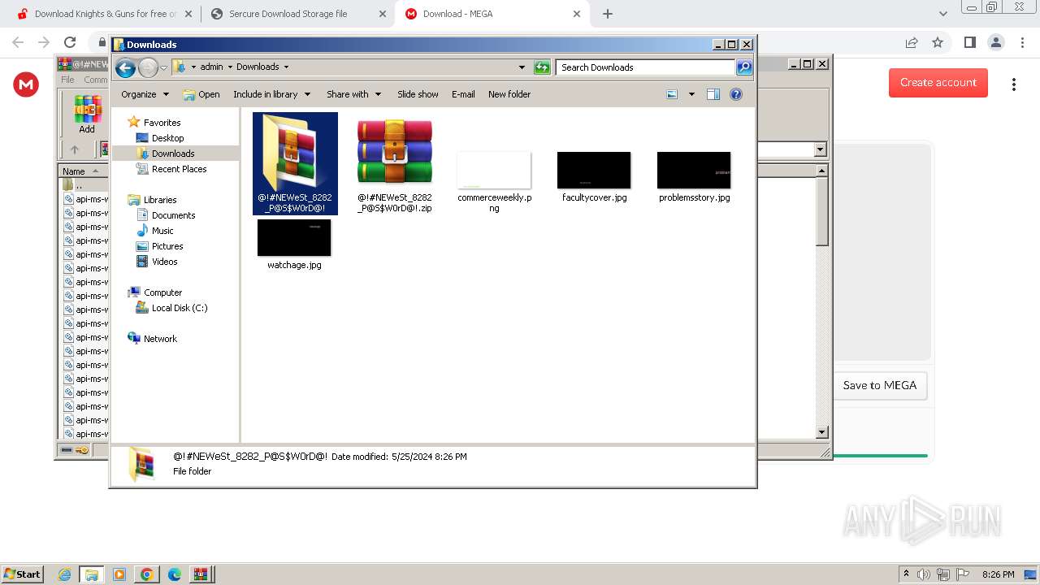Click the Explorer Forward navigation button

pos(148,67)
